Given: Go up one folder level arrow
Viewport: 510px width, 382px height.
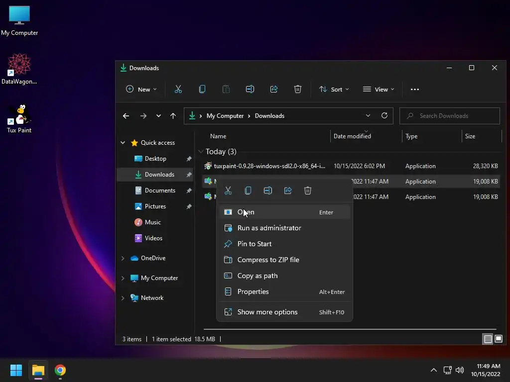Looking at the screenshot, I should click(x=173, y=115).
